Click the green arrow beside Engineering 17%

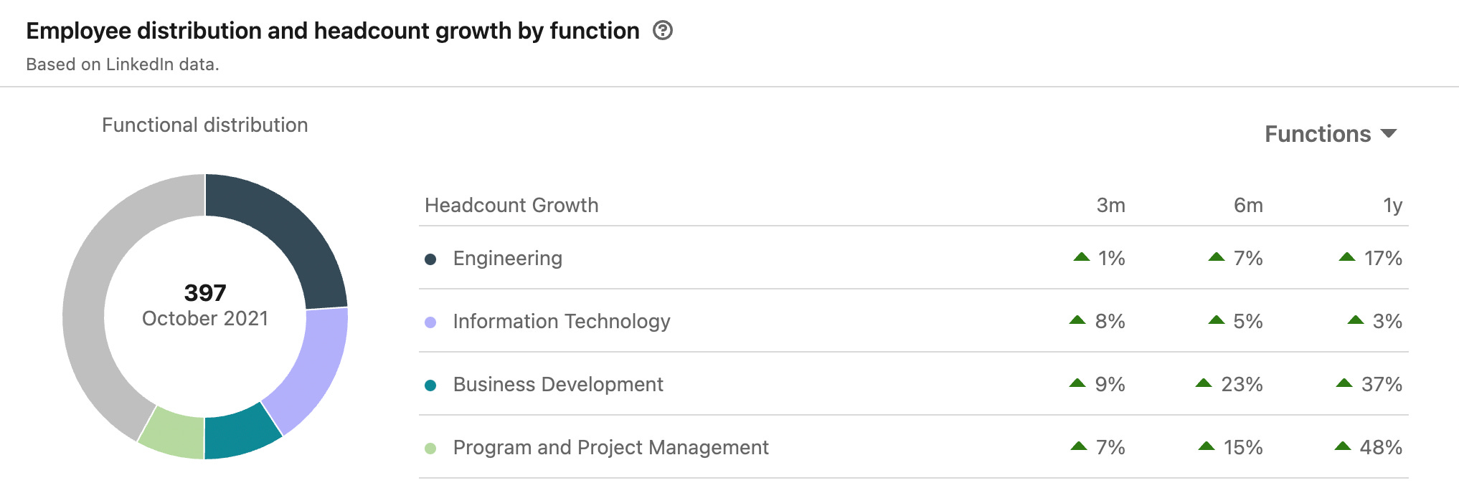point(1347,257)
